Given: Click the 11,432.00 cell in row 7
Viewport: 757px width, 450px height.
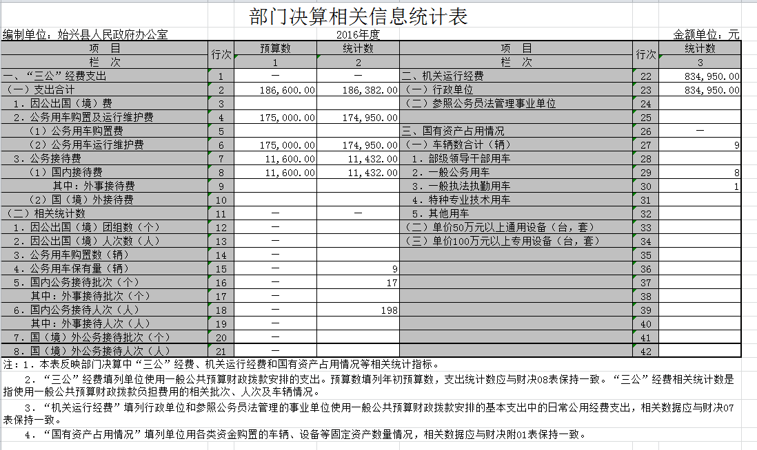Looking at the screenshot, I should coord(359,158).
